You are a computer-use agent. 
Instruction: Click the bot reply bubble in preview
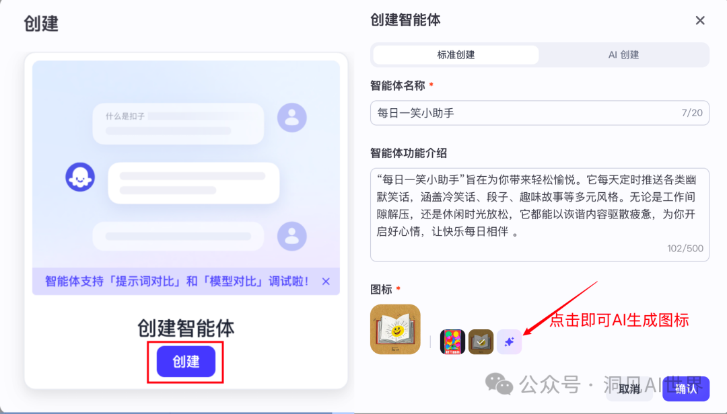[193, 183]
